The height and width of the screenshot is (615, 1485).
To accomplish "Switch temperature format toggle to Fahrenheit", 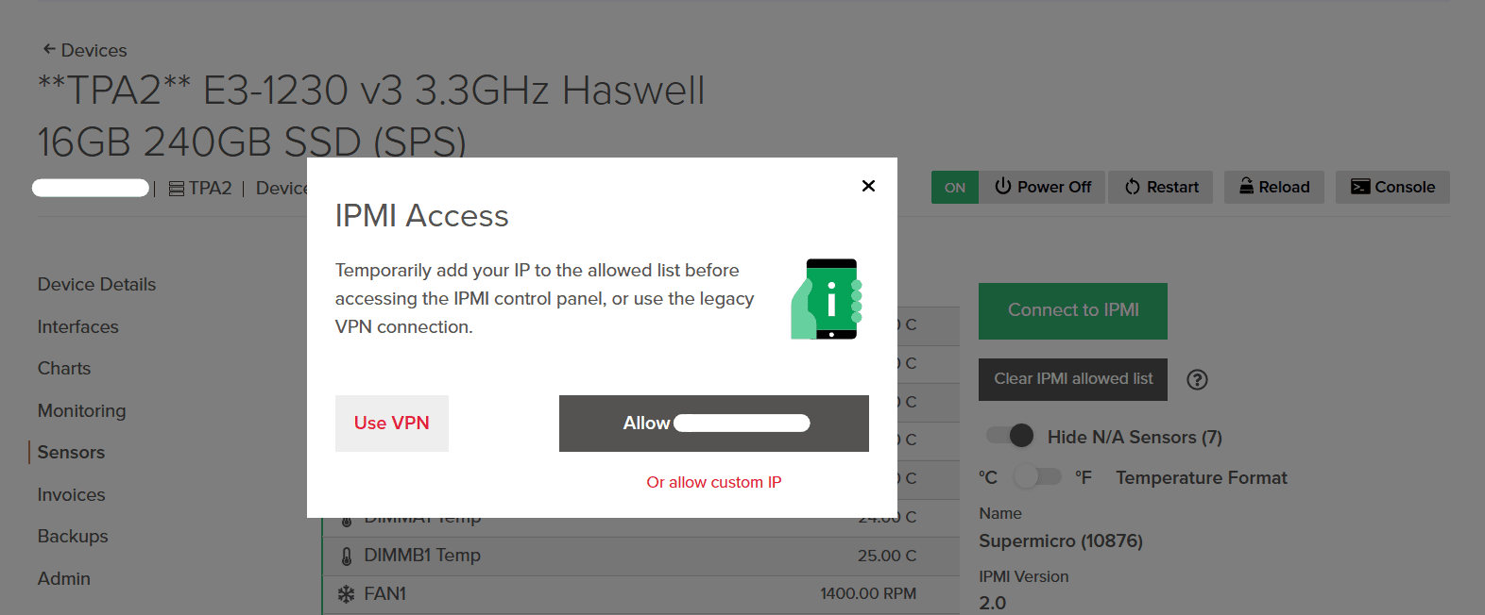I will point(1037,477).
